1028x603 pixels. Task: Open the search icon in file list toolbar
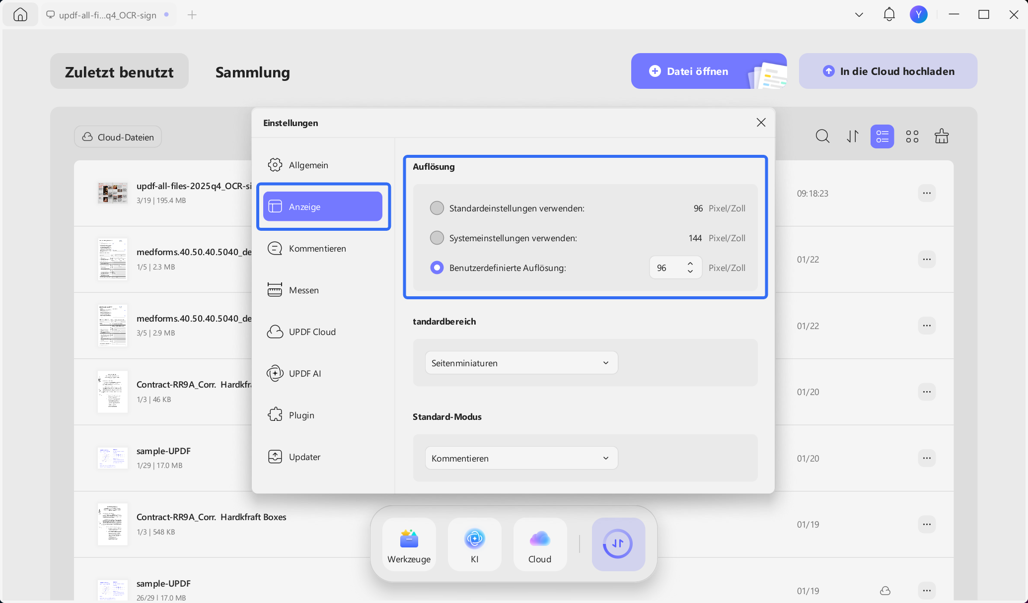coord(822,136)
